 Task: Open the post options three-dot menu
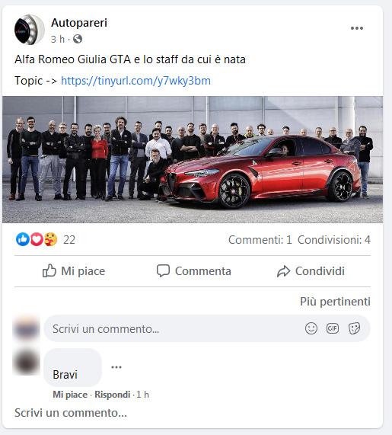(x=357, y=28)
